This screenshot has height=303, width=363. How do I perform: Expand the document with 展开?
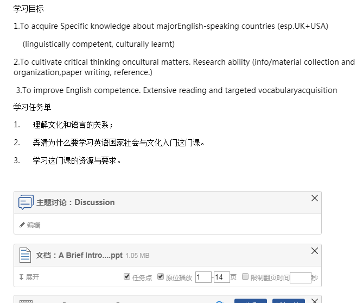(x=29, y=277)
